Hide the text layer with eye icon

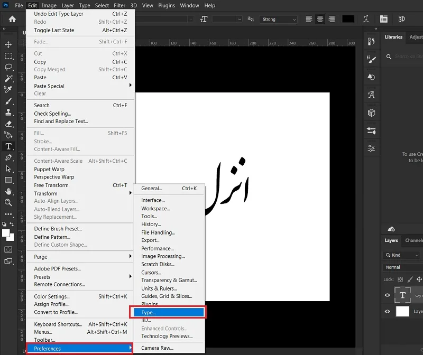click(388, 295)
